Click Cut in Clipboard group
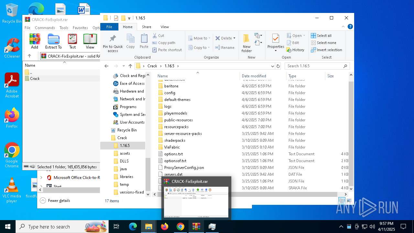 (158, 36)
